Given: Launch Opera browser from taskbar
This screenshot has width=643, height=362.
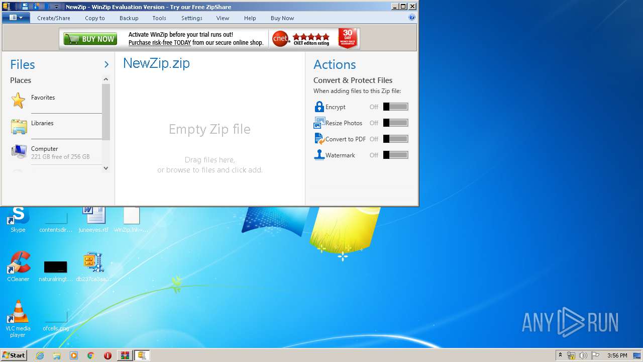Looking at the screenshot, I should [108, 355].
